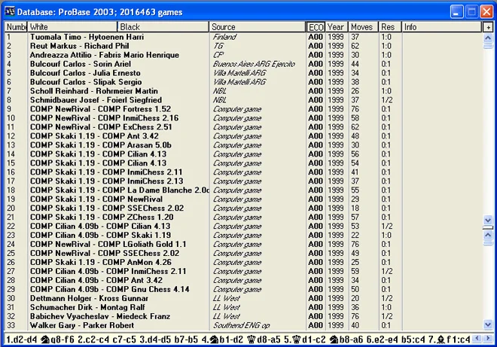The height and width of the screenshot is (347, 497).
Task: Sort games by the Black column header
Action: (x=163, y=27)
